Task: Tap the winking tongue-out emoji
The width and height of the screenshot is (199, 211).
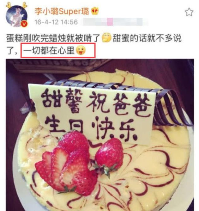Action: tap(81, 50)
